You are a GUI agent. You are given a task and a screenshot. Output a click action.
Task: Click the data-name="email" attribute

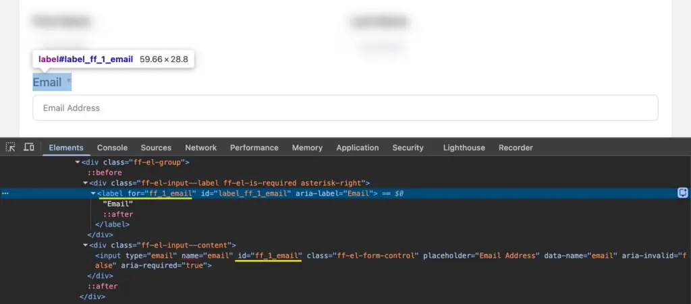pyautogui.click(x=581, y=255)
